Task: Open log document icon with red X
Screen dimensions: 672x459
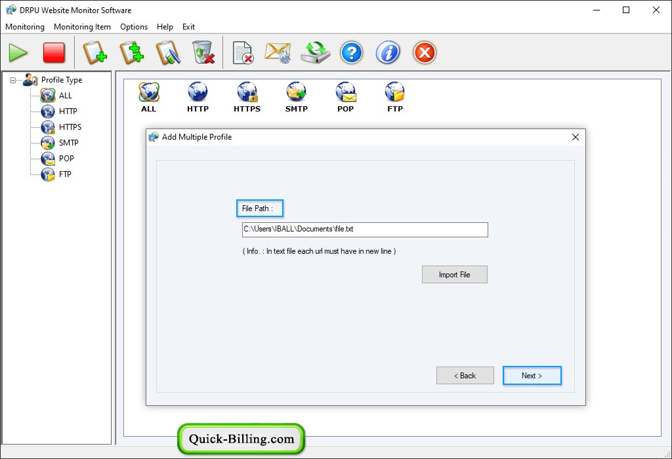Action: click(x=243, y=52)
